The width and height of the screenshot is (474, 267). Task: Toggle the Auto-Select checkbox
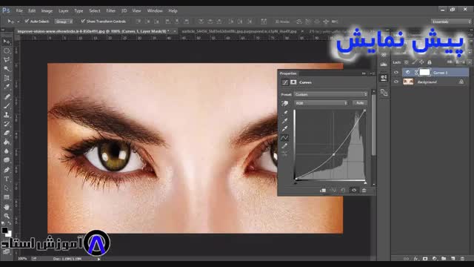tap(27, 22)
